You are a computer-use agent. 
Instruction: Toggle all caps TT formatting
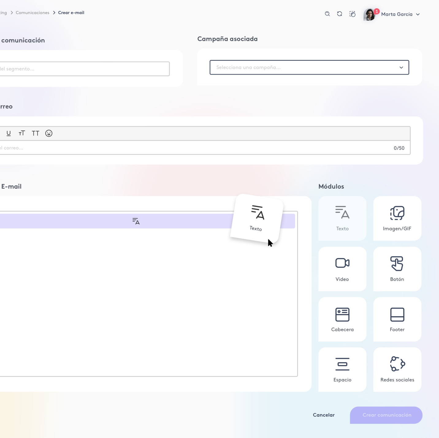tap(36, 133)
